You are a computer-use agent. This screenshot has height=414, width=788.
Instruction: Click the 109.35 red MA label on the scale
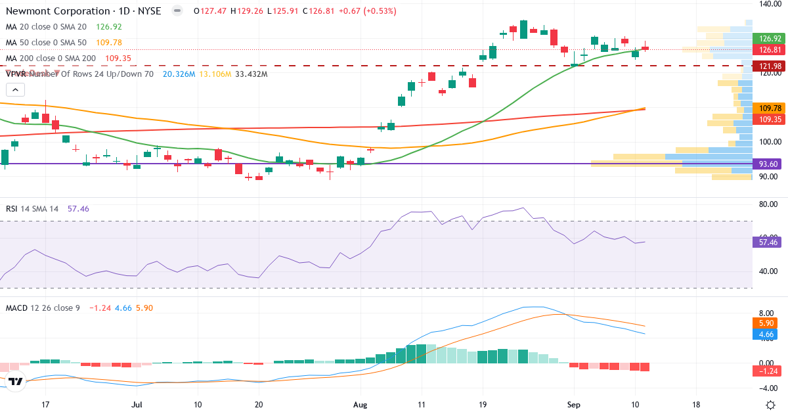768,119
